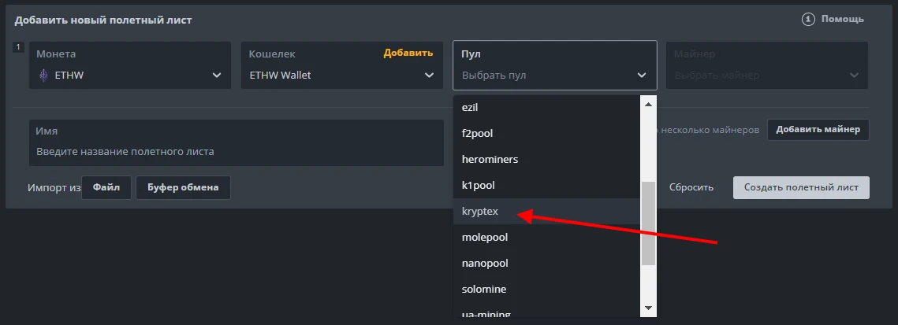This screenshot has height=325, width=898.
Task: Click the Help question mark icon
Action: click(x=808, y=20)
